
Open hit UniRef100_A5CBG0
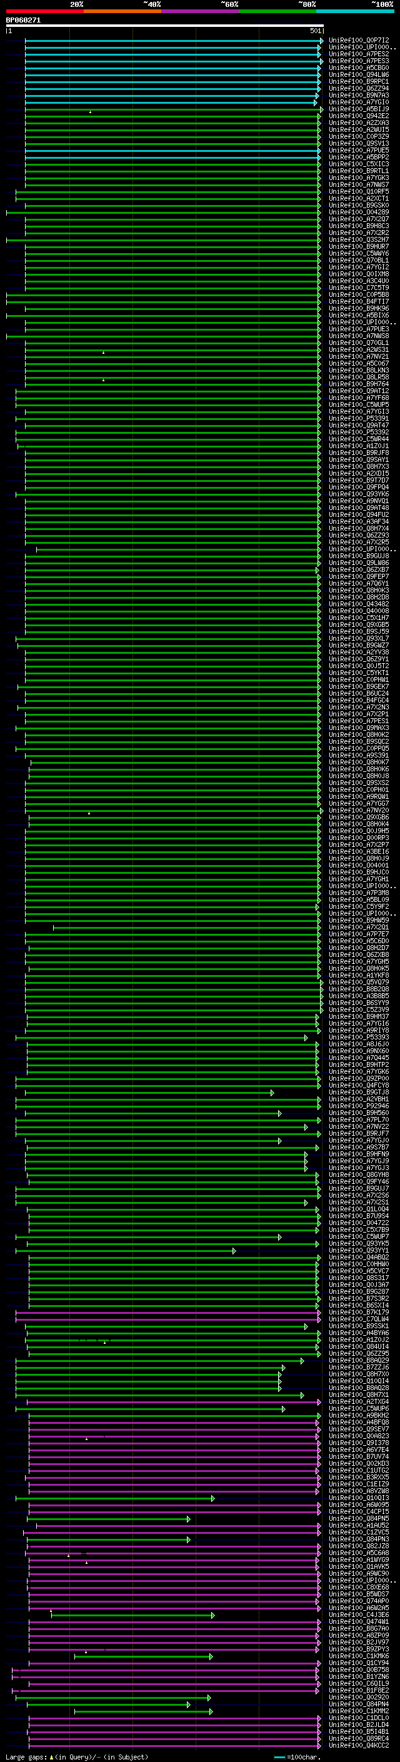[x=359, y=68]
